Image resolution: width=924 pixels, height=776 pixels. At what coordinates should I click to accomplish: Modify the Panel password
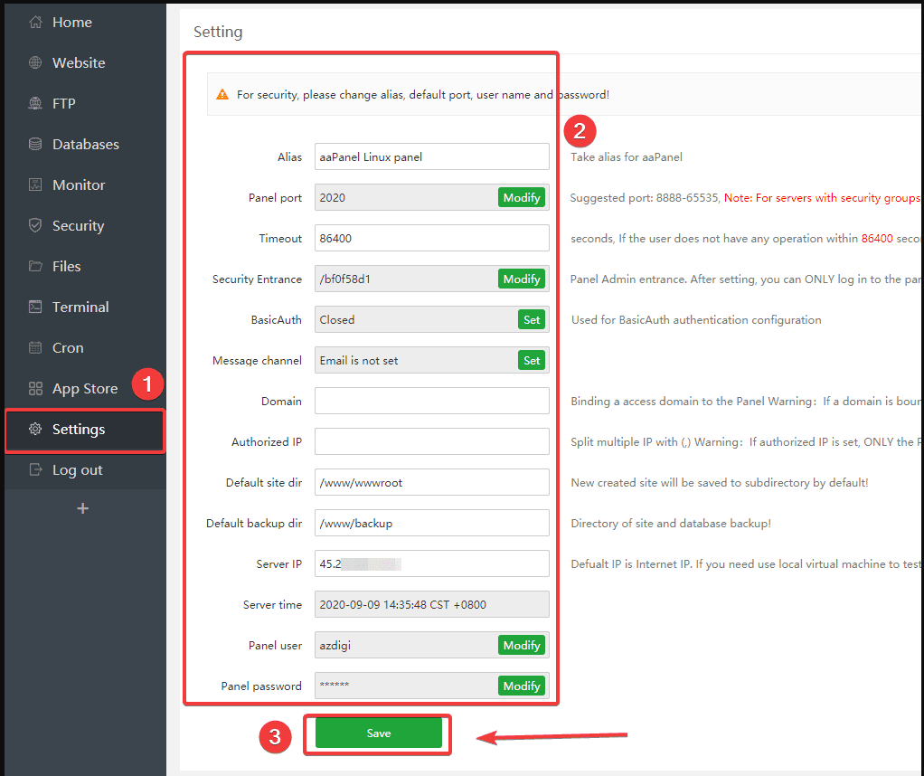pyautogui.click(x=522, y=686)
